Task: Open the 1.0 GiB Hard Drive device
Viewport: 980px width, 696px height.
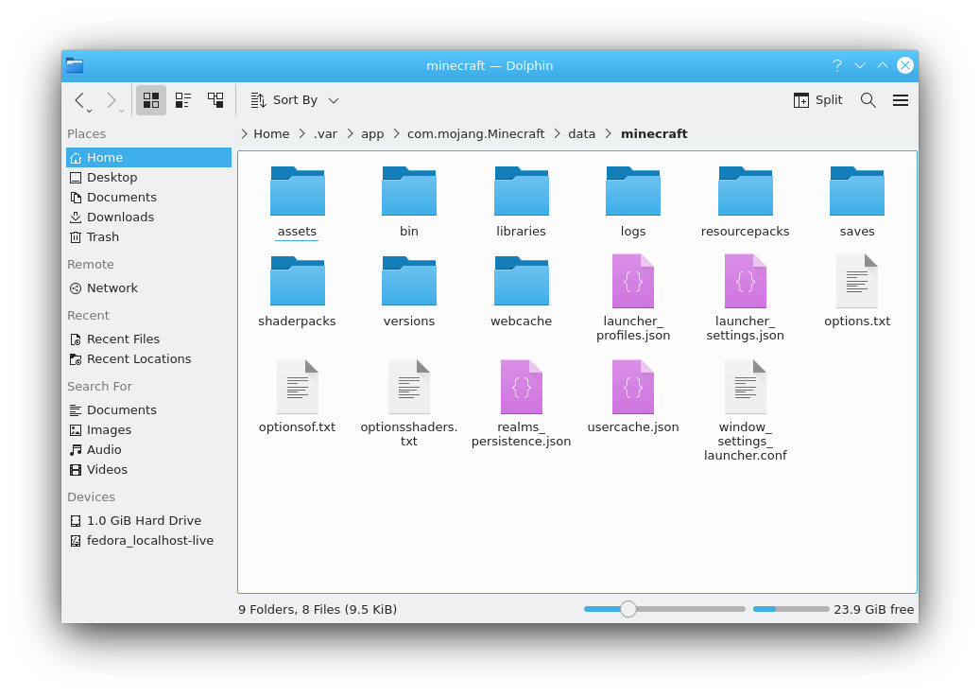Action: 144,521
